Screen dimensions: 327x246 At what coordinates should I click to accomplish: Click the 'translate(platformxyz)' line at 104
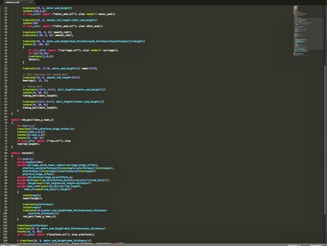tap(32, 226)
